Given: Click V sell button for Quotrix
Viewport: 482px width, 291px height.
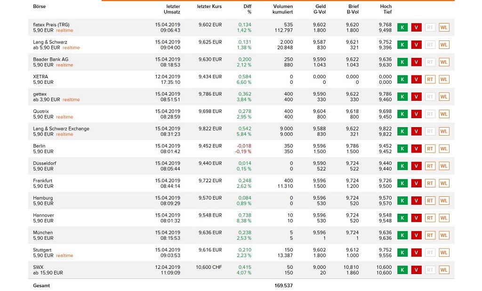Looking at the screenshot, I should 416,114.
